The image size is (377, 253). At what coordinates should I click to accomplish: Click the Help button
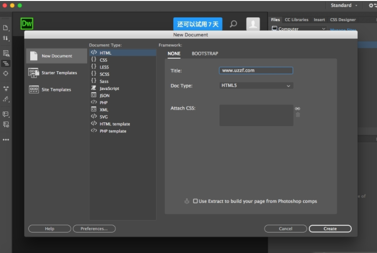click(x=49, y=229)
